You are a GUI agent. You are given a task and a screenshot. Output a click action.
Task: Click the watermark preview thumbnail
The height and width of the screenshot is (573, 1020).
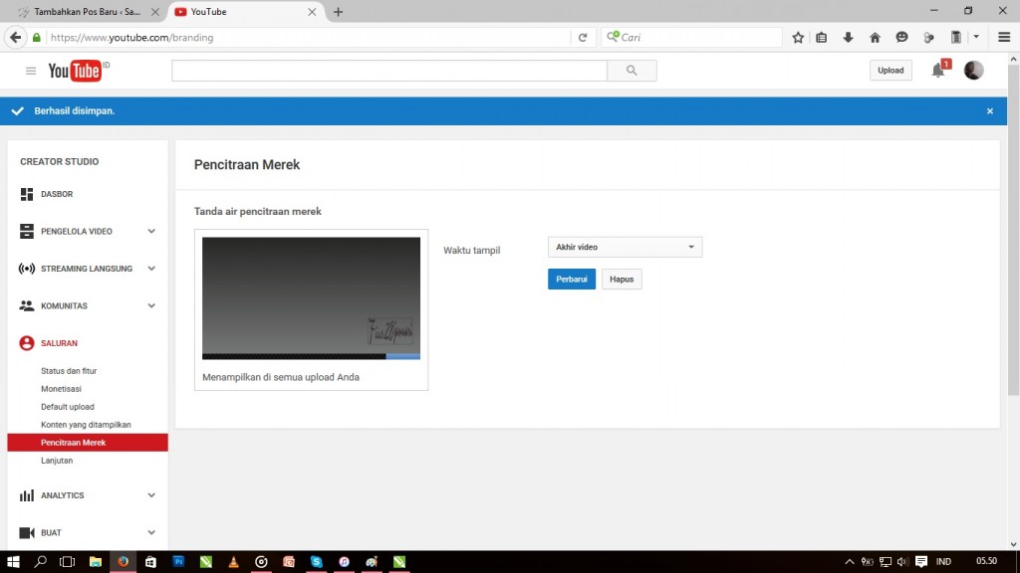point(311,298)
